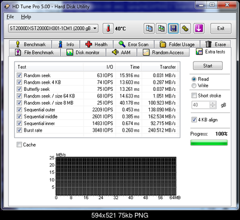
Task: Click the Test column header
Action: tap(49, 67)
